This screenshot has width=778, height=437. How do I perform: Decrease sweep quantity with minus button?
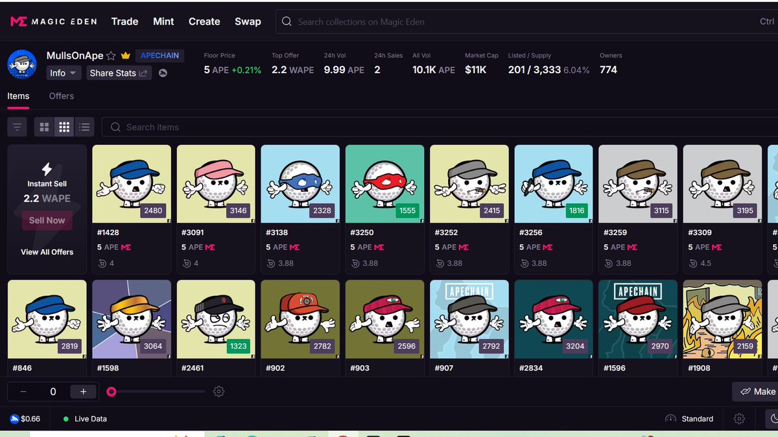click(23, 392)
